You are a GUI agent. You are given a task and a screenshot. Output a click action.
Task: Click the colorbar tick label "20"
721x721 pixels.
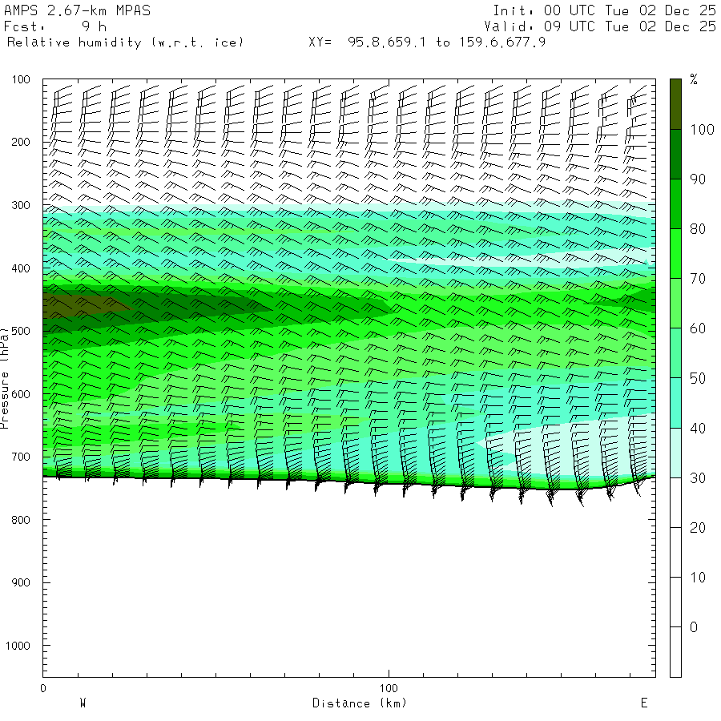click(698, 528)
